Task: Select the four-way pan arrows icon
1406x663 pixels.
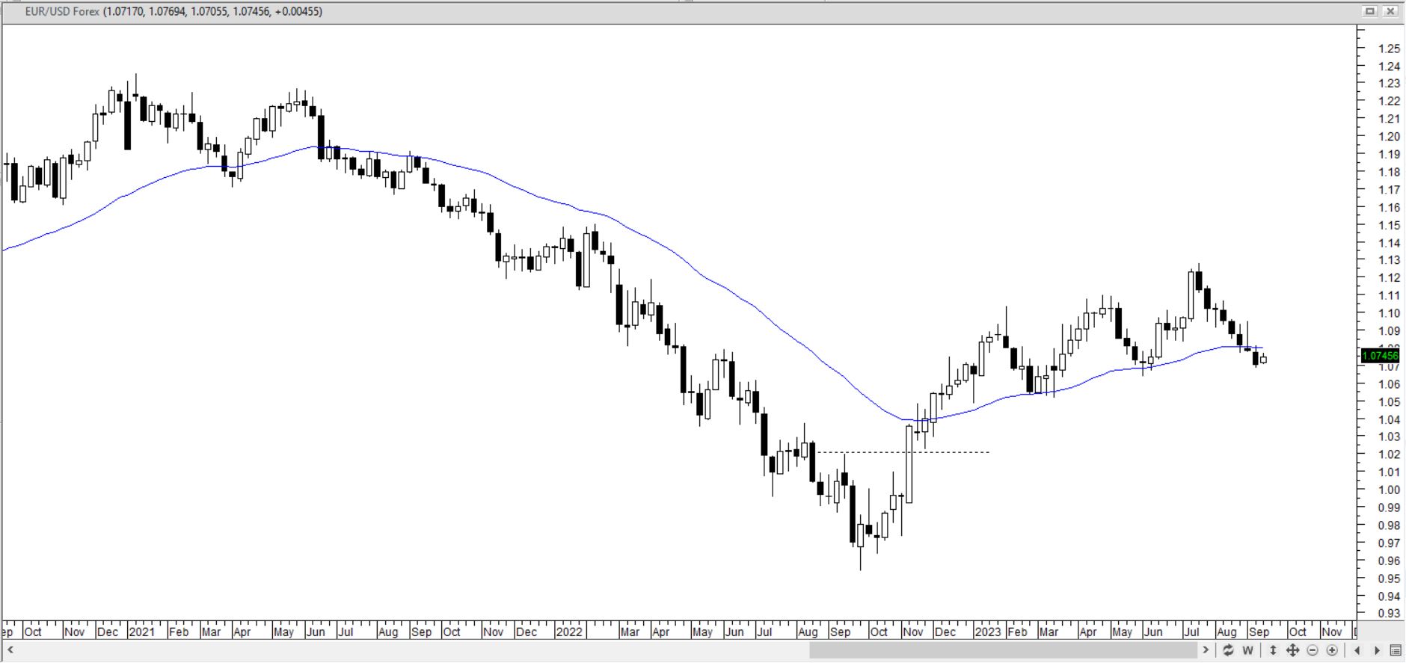Action: (1292, 650)
